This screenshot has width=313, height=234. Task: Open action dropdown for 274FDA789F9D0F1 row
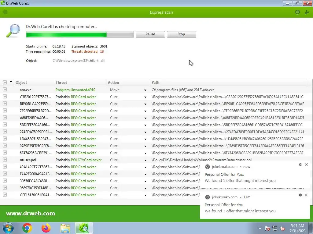pyautogui.click(x=145, y=132)
